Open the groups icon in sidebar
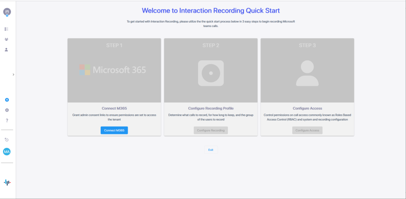The image size is (406, 199). click(7, 39)
